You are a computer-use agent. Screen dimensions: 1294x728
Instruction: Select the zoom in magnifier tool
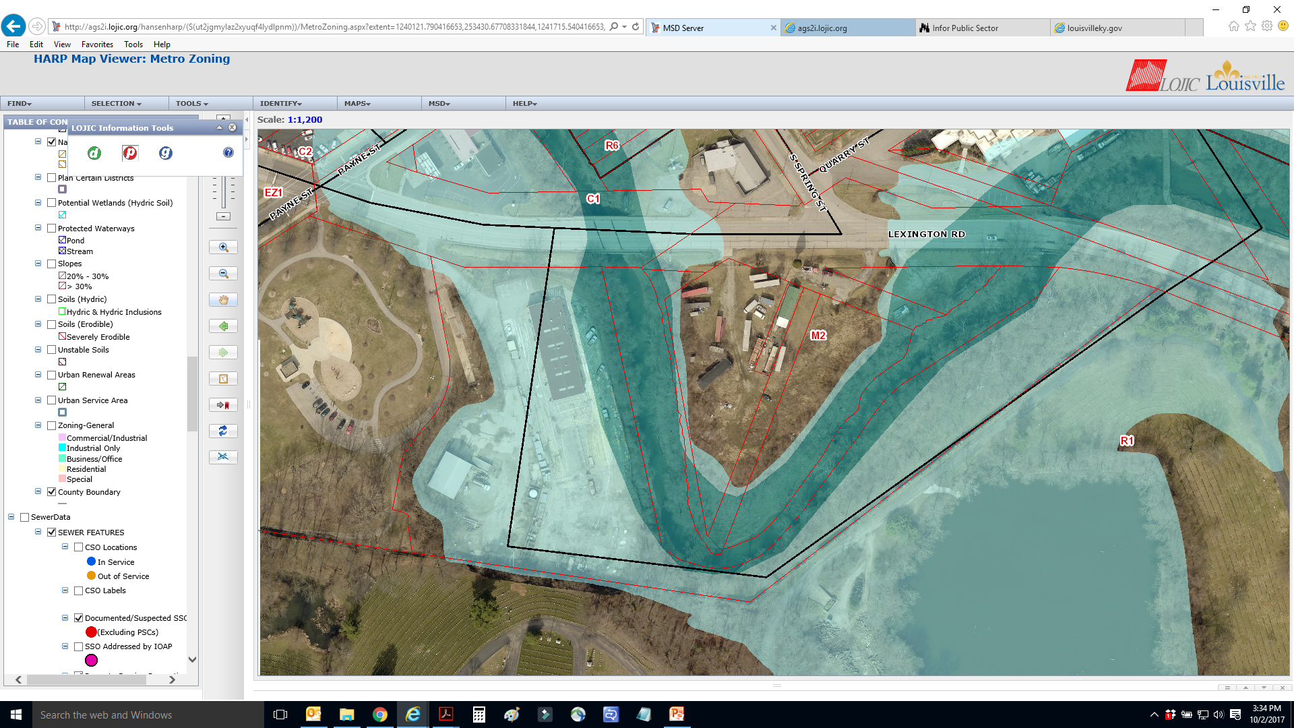223,247
